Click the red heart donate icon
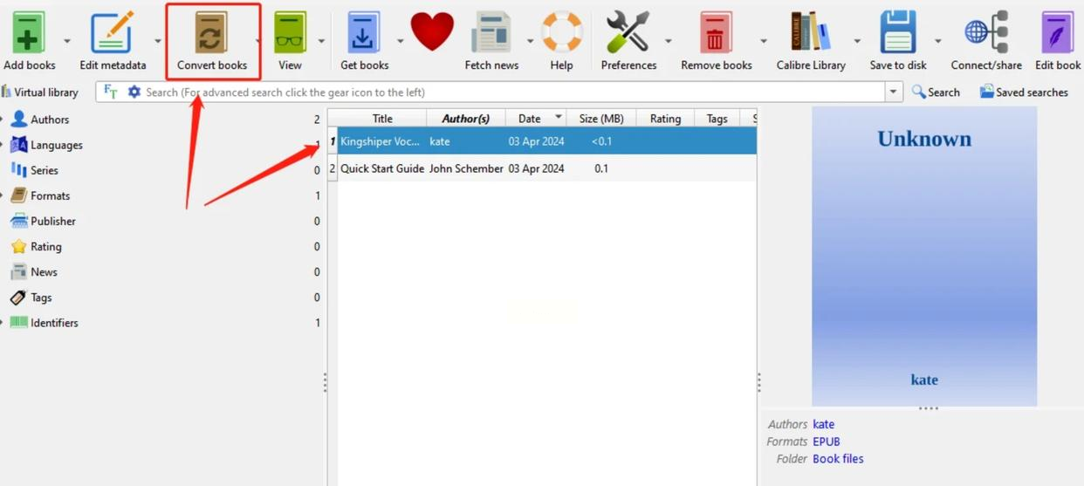This screenshot has height=486, width=1084. click(x=432, y=32)
